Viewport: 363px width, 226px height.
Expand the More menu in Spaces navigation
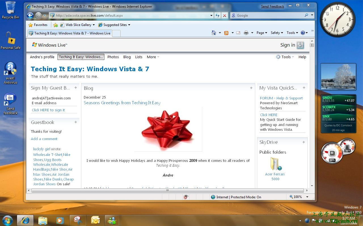[153, 57]
